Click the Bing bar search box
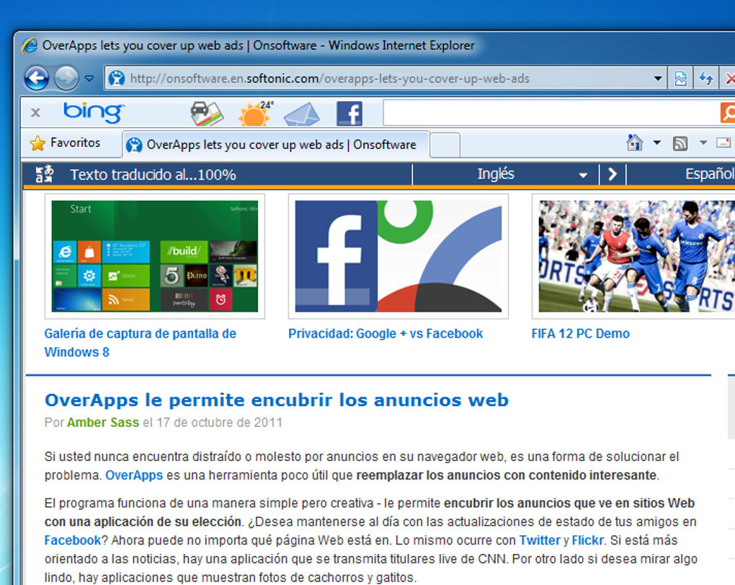 [552, 113]
